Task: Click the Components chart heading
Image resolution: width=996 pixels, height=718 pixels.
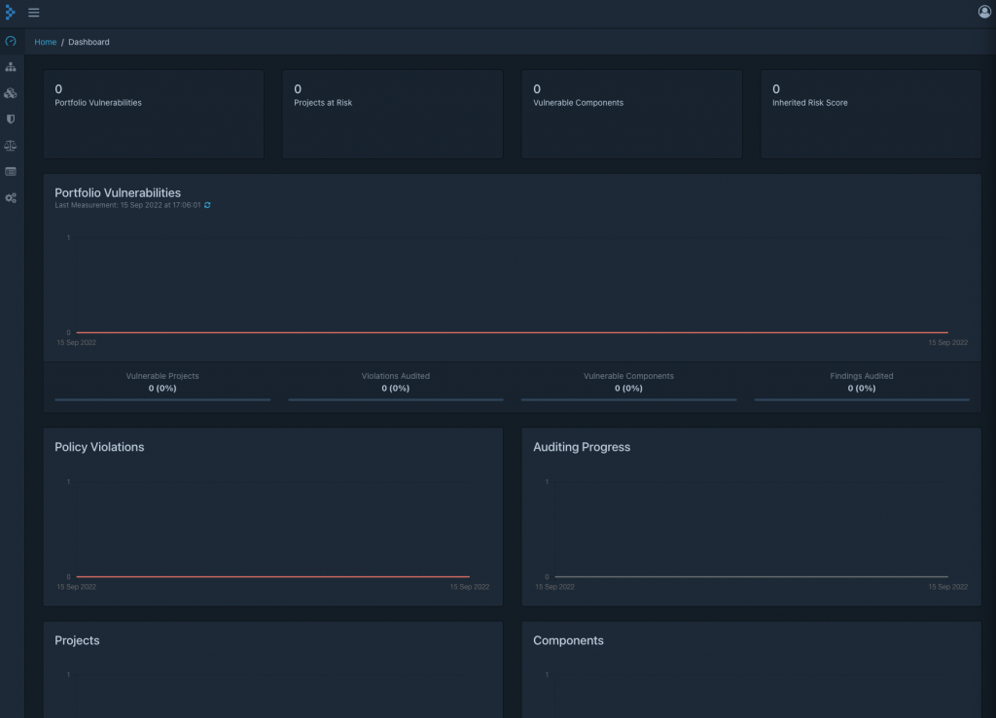Action: tap(568, 640)
